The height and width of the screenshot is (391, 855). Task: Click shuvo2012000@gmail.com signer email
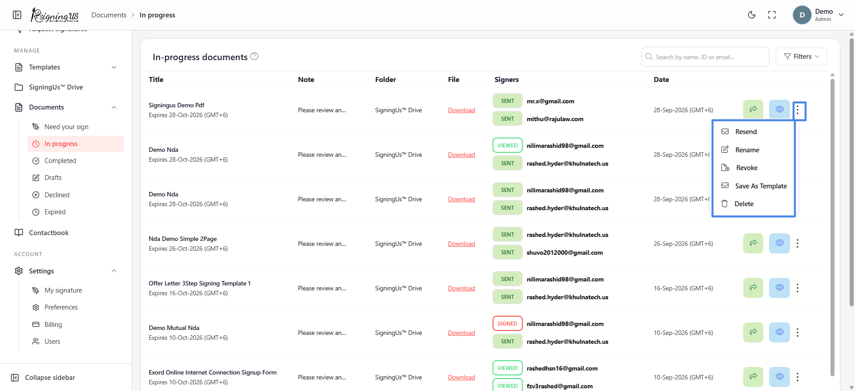click(565, 253)
